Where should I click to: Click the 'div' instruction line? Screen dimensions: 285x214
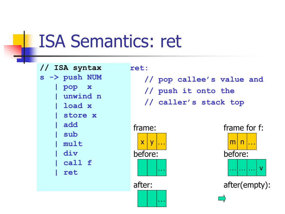click(67, 154)
